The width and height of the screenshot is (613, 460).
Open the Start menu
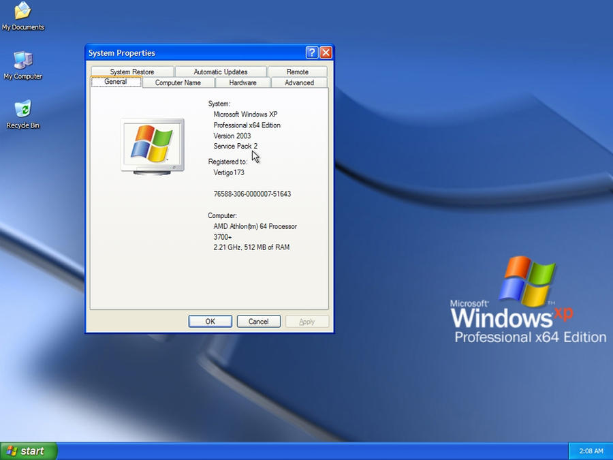[x=29, y=451]
